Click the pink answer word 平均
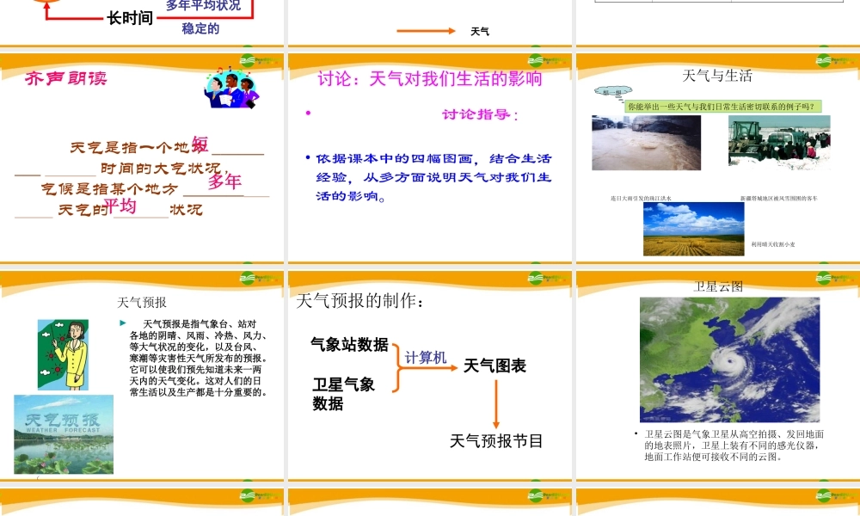Screen dimensions: 860x516 pyautogui.click(x=120, y=206)
